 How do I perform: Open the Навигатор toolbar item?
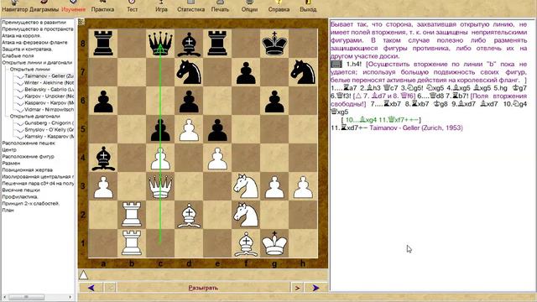tap(15, 7)
